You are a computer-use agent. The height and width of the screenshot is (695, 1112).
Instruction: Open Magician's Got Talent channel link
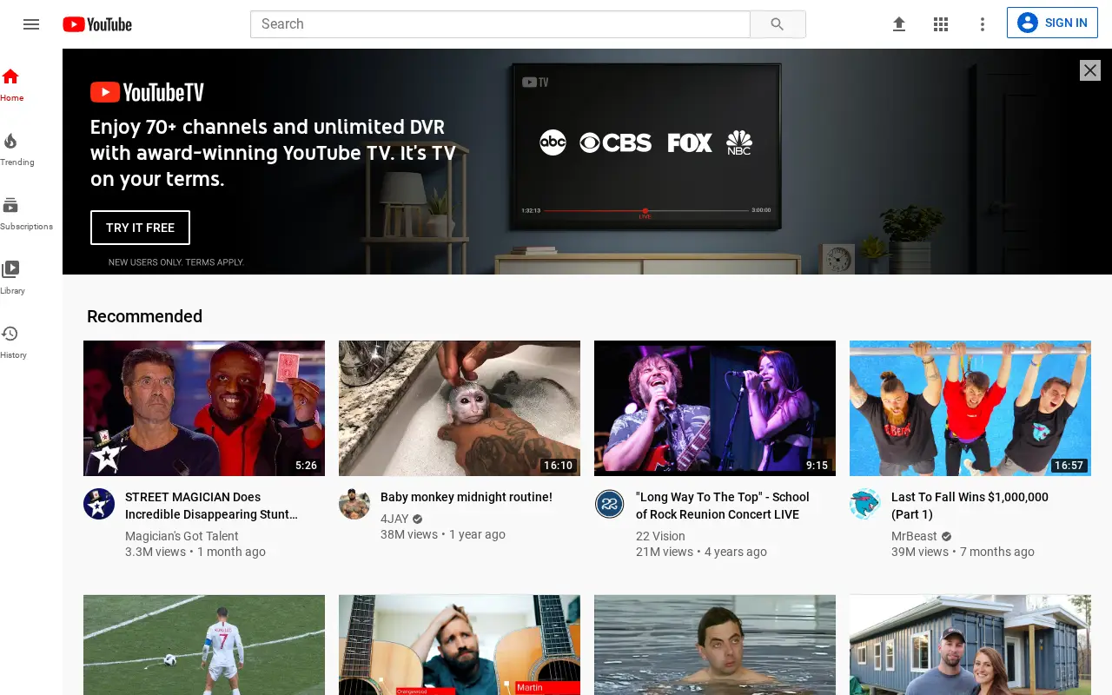point(182,536)
